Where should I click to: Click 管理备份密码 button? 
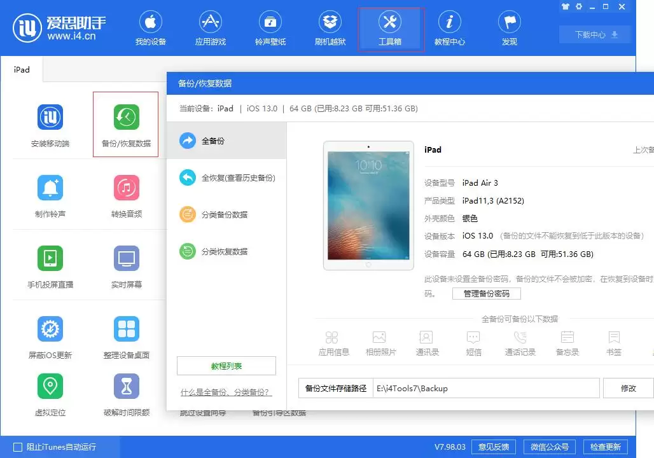point(486,294)
